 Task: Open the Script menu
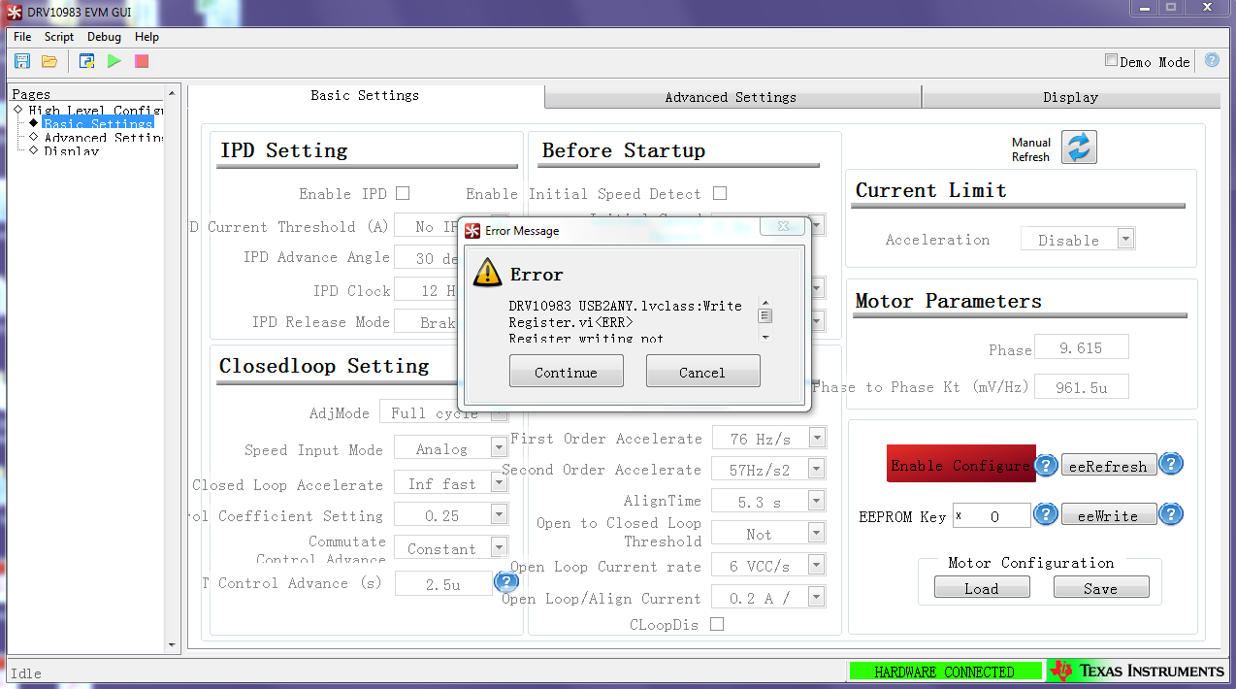[x=59, y=37]
